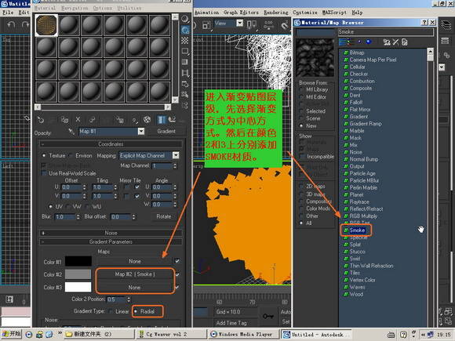Click Select by Material icon
This screenshot has width=455, height=341.
[185, 95]
